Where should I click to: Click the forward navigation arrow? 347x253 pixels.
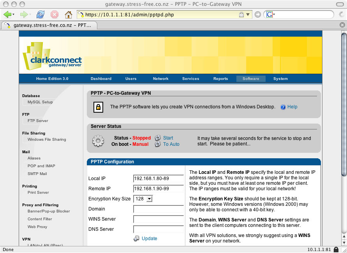24,15
